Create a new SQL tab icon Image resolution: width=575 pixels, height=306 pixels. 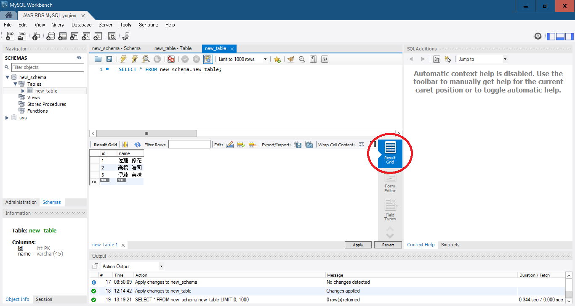tap(10, 37)
